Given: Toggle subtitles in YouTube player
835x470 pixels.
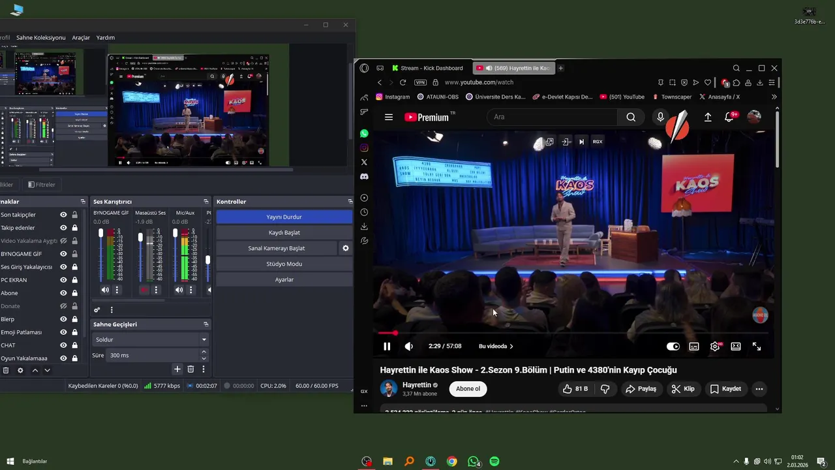Looking at the screenshot, I should pos(694,347).
